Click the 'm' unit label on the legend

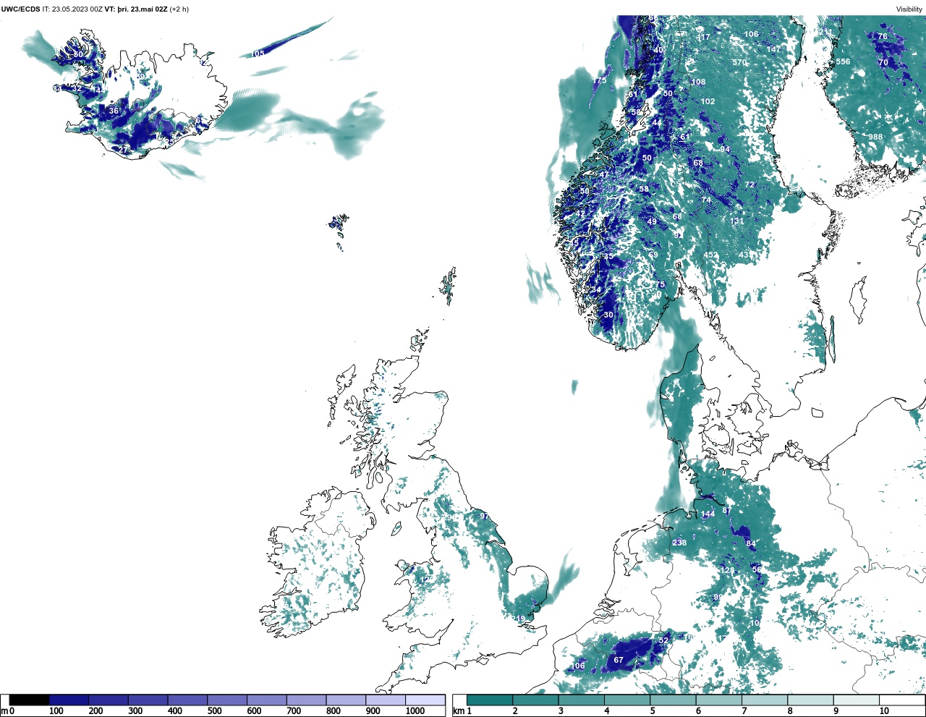coord(4,711)
